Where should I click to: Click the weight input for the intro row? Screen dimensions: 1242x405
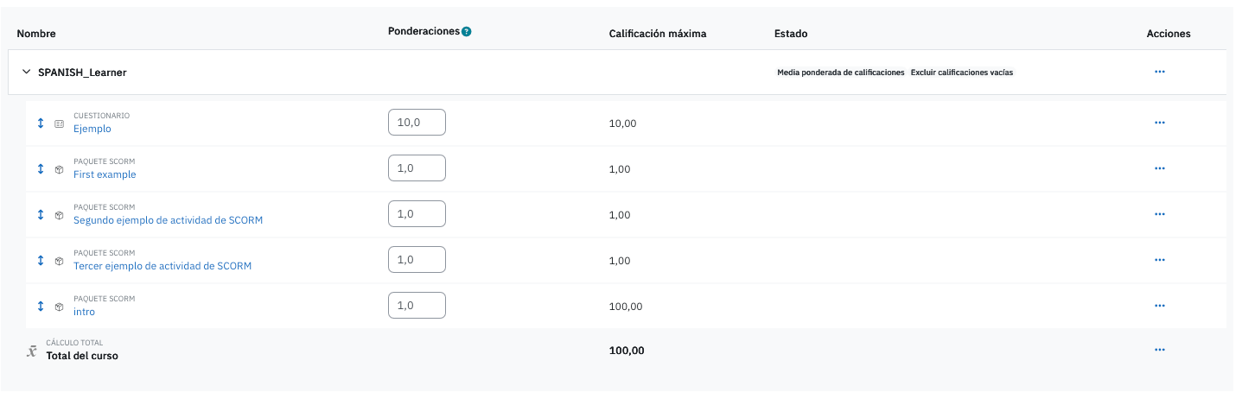pos(417,306)
